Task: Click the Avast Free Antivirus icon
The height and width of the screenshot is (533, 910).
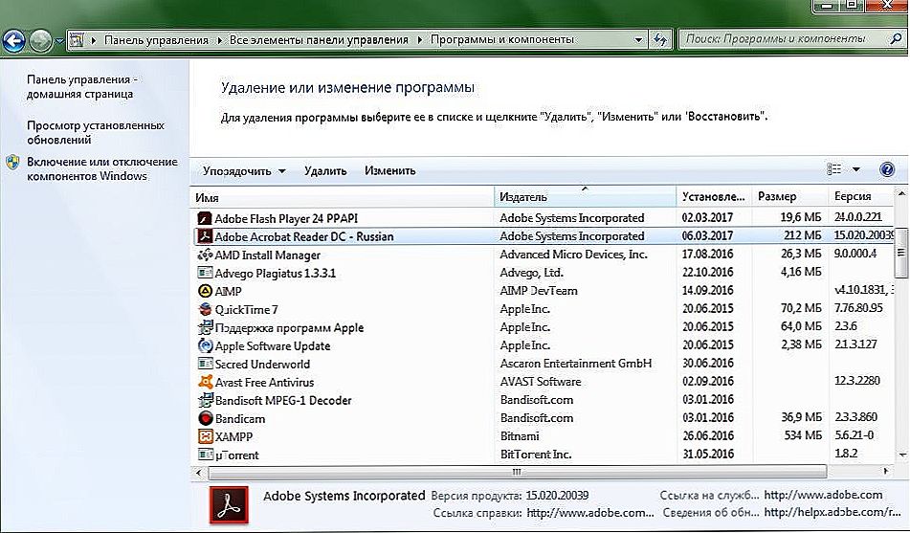Action: [x=204, y=382]
